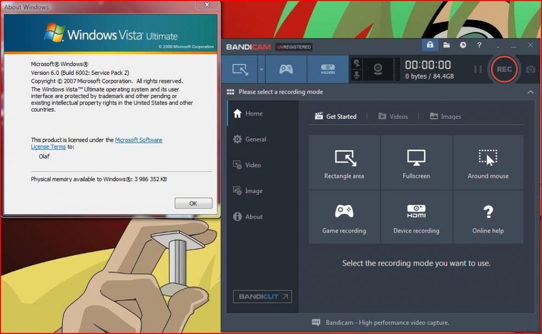
Task: Toggle the keep-on-top lock icon
Action: pyautogui.click(x=430, y=45)
